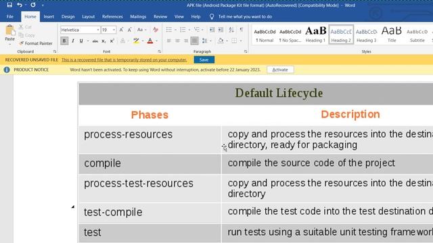Switch to the Mailings tab
Image resolution: width=433 pixels, height=243 pixels.
tap(138, 16)
